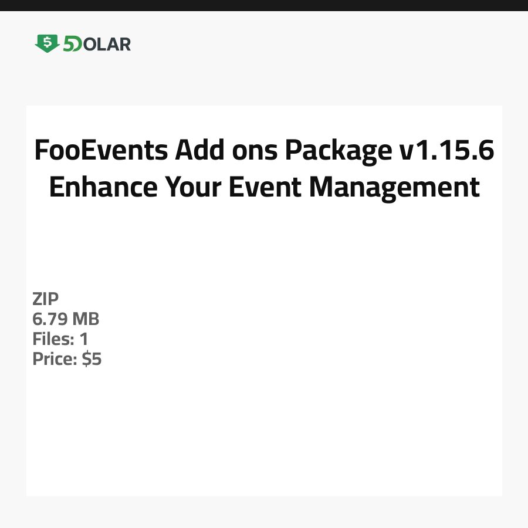Click the grey background below the white card
The height and width of the screenshot is (528, 528).
(264, 512)
